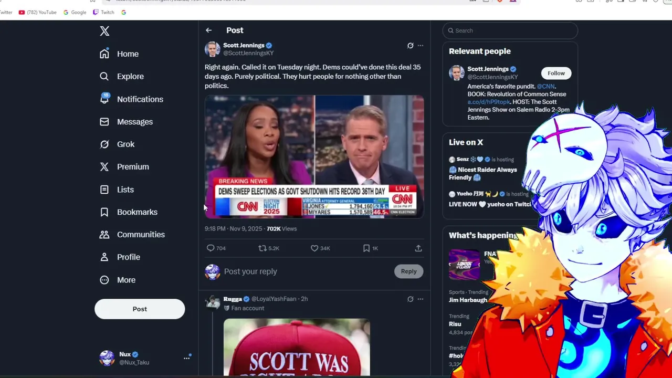Open Premium in the sidebar
The width and height of the screenshot is (672, 378).
pos(124,167)
